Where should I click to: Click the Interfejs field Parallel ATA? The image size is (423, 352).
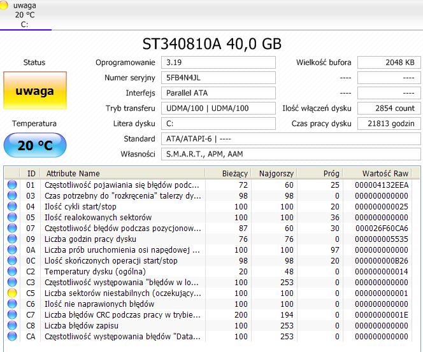(219, 93)
